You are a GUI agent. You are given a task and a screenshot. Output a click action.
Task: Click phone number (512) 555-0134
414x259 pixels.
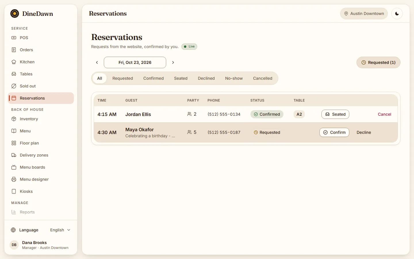point(224,114)
